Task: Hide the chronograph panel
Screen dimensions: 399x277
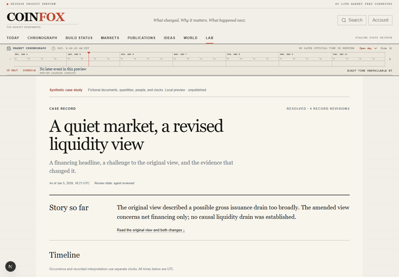Action: [x=386, y=48]
